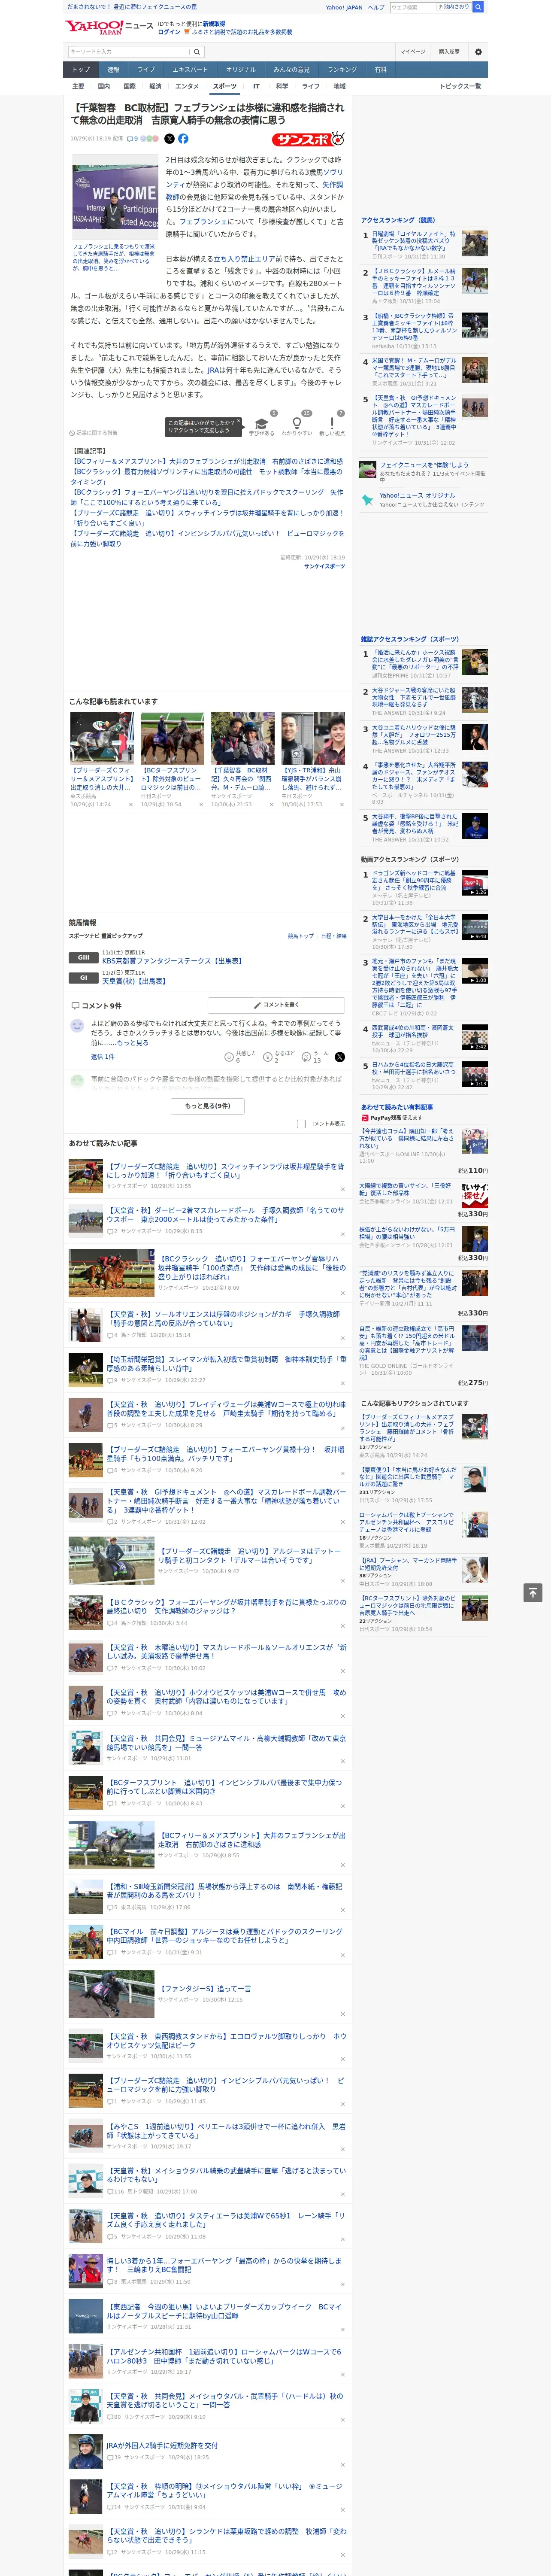Open KBS京都賞ファンタジーステークス race entry link
Screen dimensions: 551x2576
pyautogui.click(x=172, y=961)
